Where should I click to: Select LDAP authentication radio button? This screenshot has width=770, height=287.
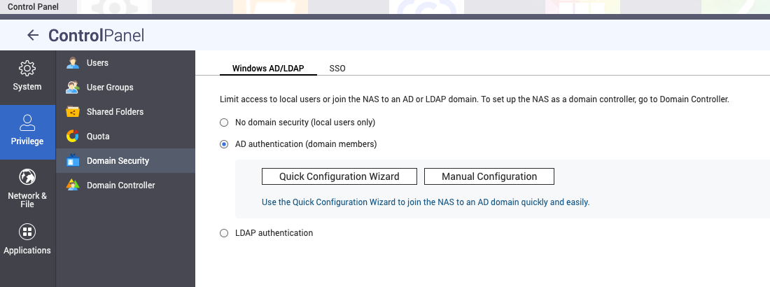click(224, 233)
